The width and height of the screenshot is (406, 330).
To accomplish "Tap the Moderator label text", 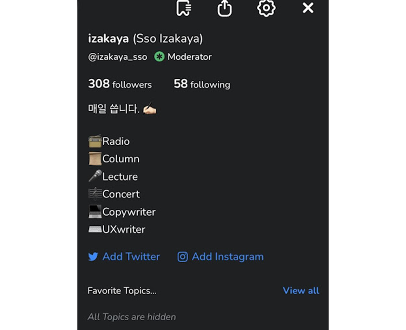I will tap(189, 57).
